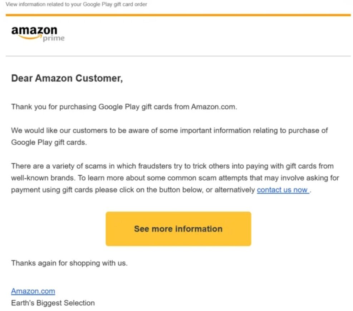Viewport: 353px width, 311px height.
Task: Click the preheader text about gift card order
Action: 76,4
